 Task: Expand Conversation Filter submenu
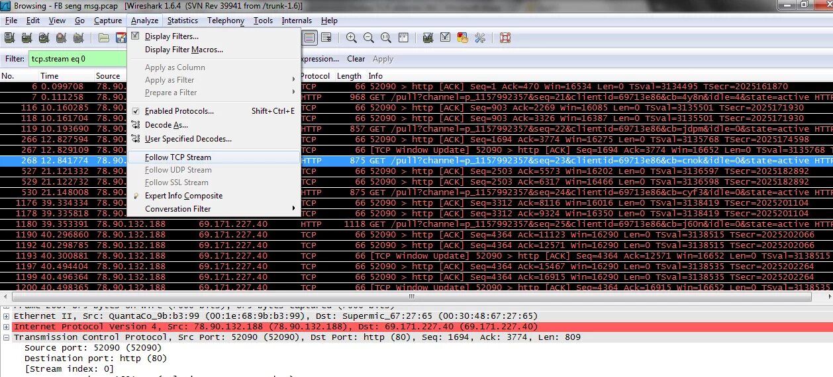214,209
